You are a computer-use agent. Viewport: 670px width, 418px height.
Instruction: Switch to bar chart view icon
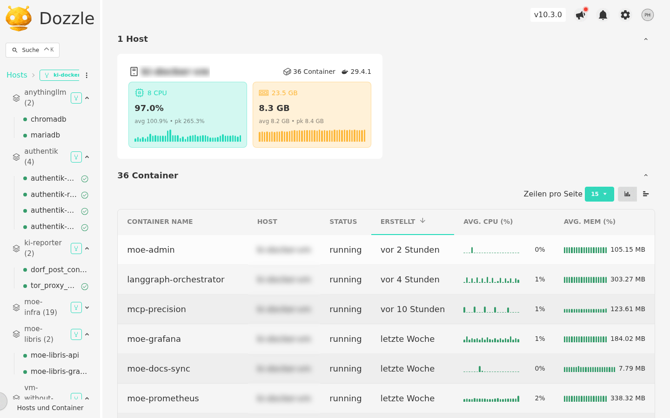[627, 194]
